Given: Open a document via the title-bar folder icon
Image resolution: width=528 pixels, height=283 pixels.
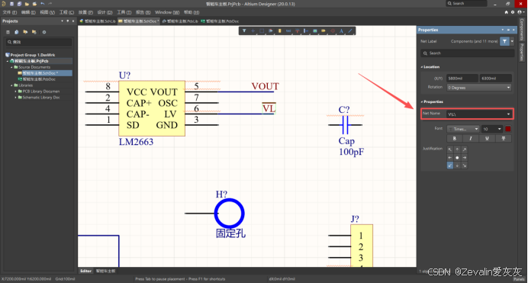Looking at the screenshot, I should click(27, 4).
